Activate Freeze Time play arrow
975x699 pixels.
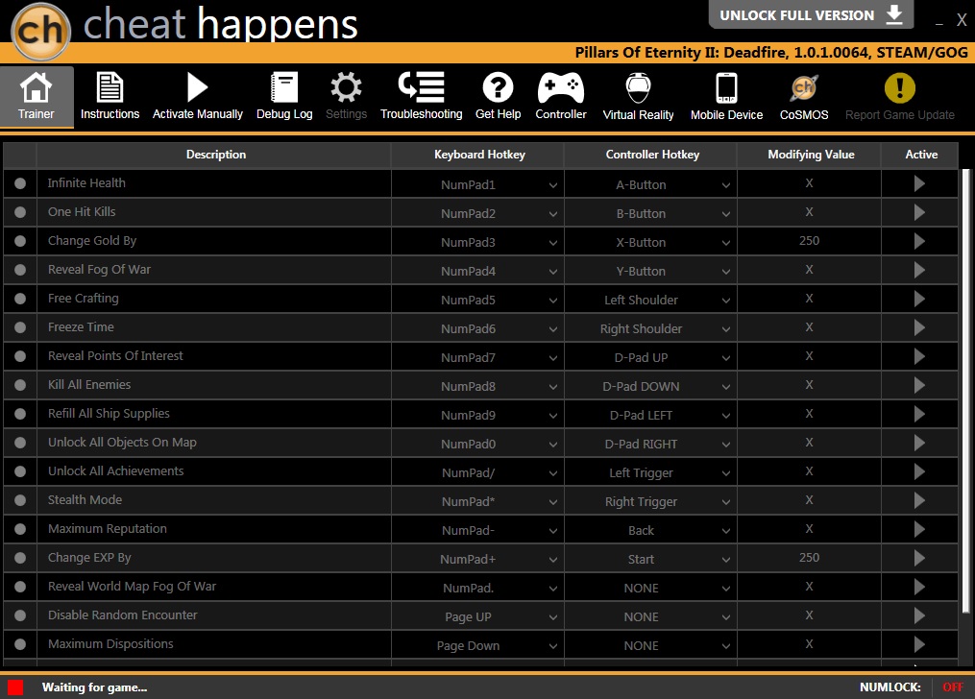[919, 327]
